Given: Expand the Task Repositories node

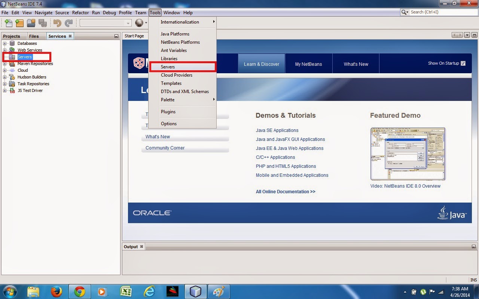Looking at the screenshot, I should 4,84.
